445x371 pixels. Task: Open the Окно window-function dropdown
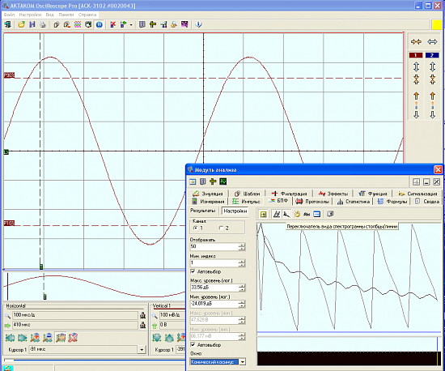coord(243,362)
